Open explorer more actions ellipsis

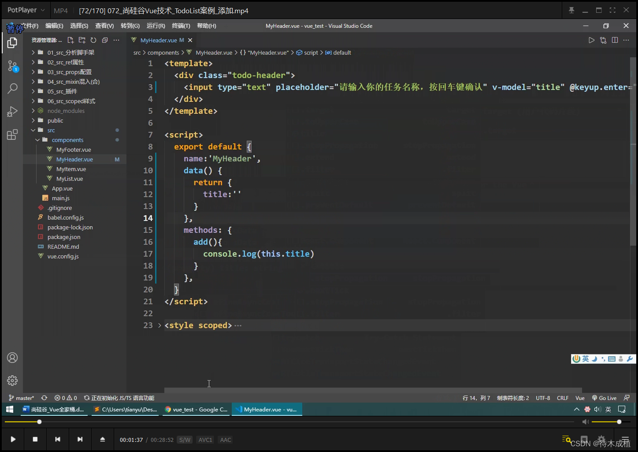click(x=116, y=40)
